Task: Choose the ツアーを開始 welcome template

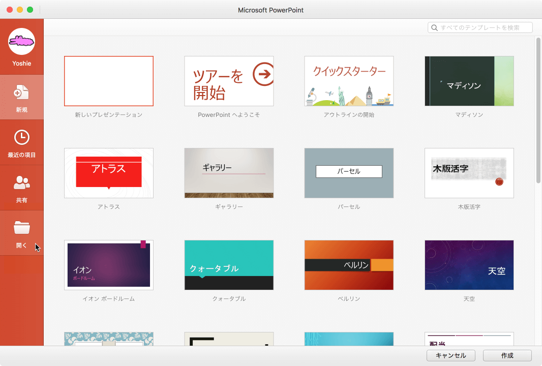Action: [229, 81]
